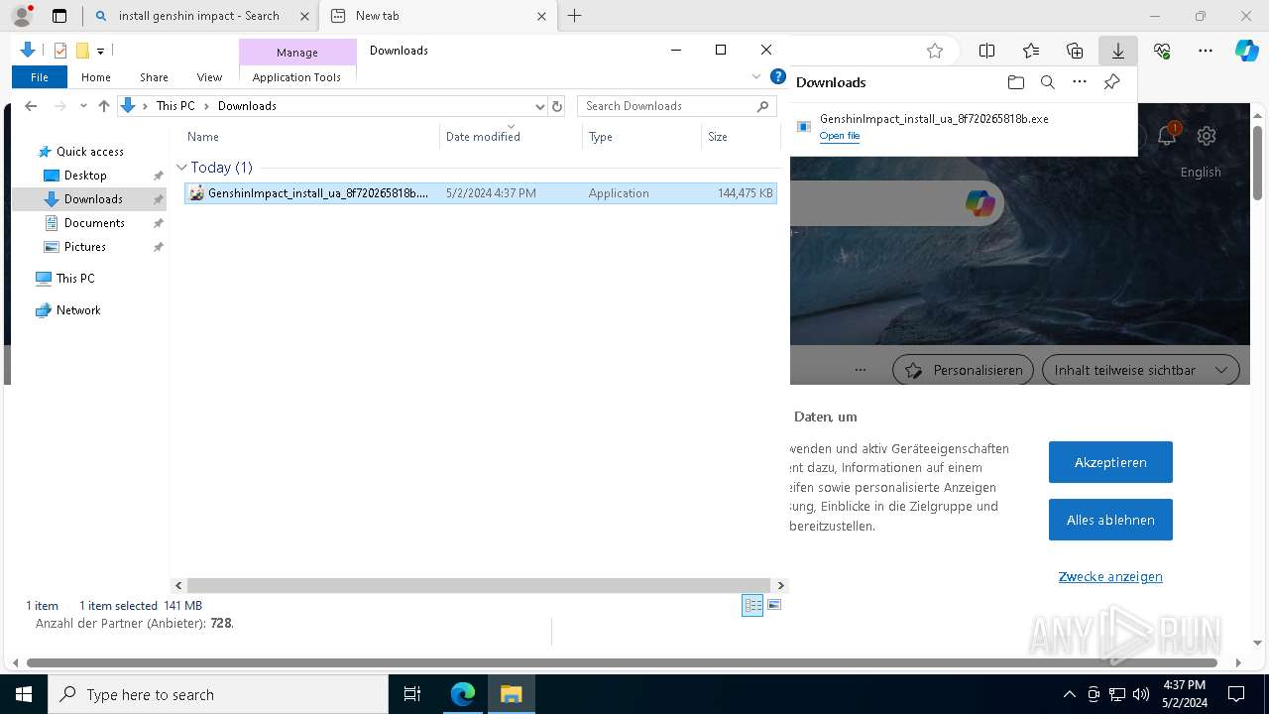Click the favorite star icon in Edge

click(x=934, y=51)
